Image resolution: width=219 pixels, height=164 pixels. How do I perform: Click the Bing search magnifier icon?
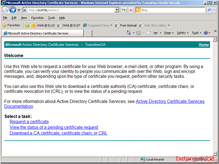pos(210,10)
